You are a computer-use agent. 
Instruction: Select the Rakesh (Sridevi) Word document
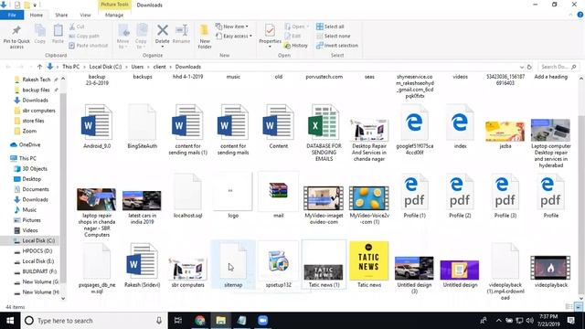point(143,265)
